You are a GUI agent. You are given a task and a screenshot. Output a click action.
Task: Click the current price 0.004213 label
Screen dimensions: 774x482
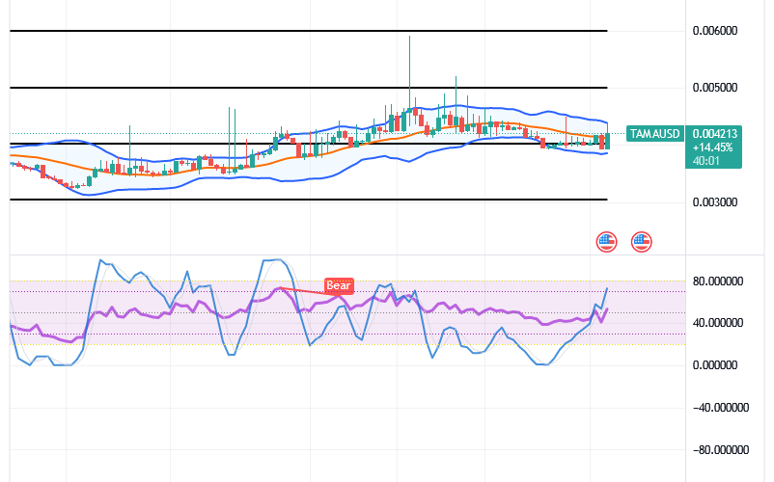click(x=714, y=134)
